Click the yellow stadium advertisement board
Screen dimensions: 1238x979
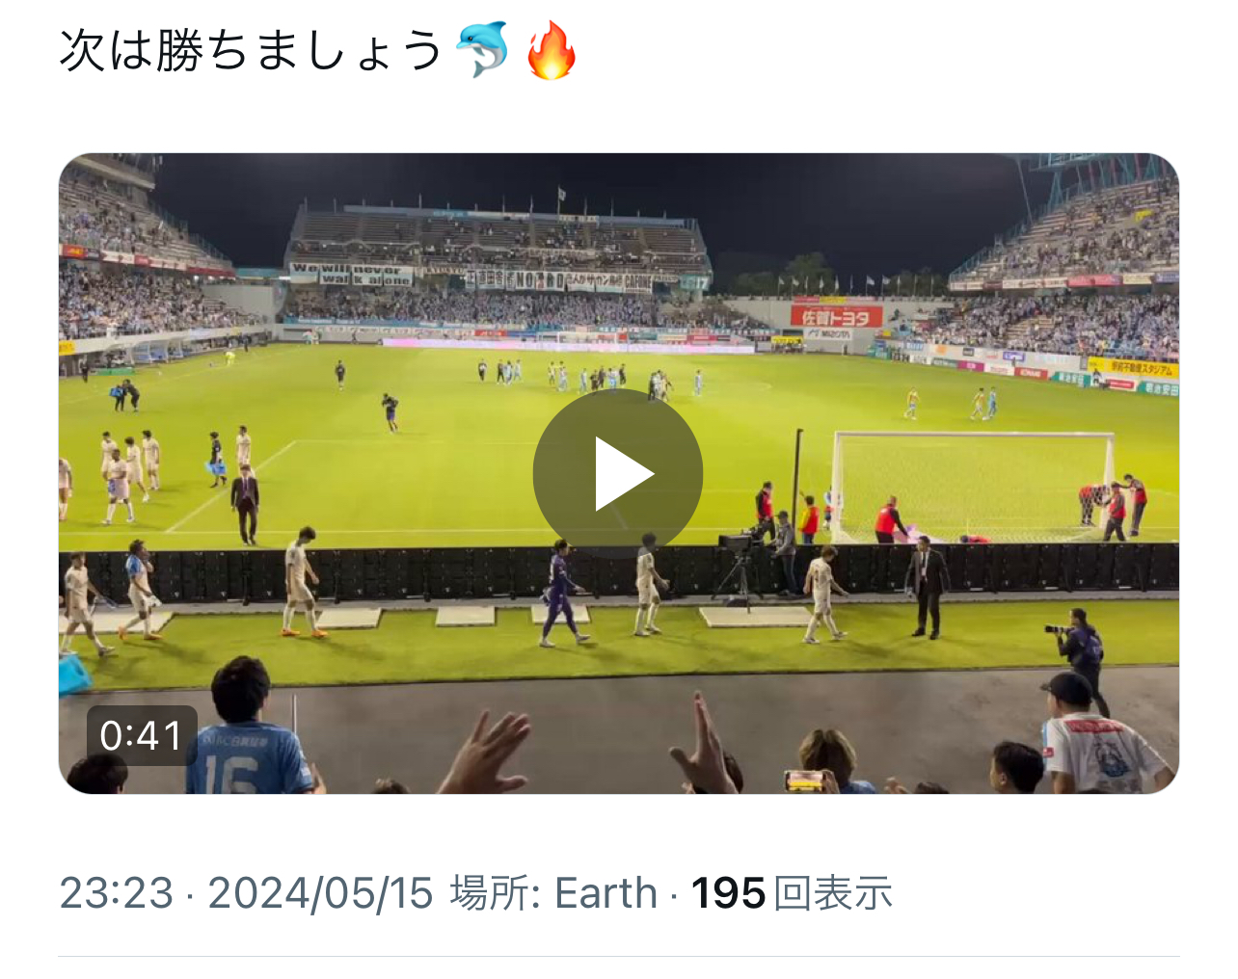pos(1132,367)
